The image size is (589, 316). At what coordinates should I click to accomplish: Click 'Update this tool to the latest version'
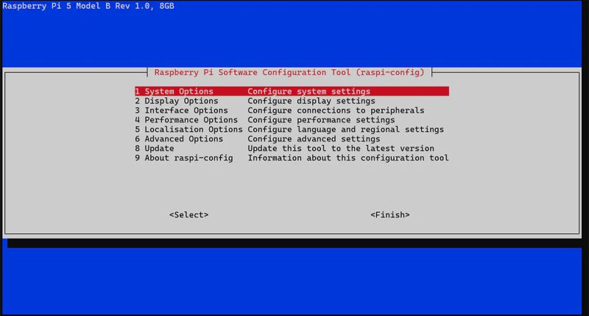[341, 148]
